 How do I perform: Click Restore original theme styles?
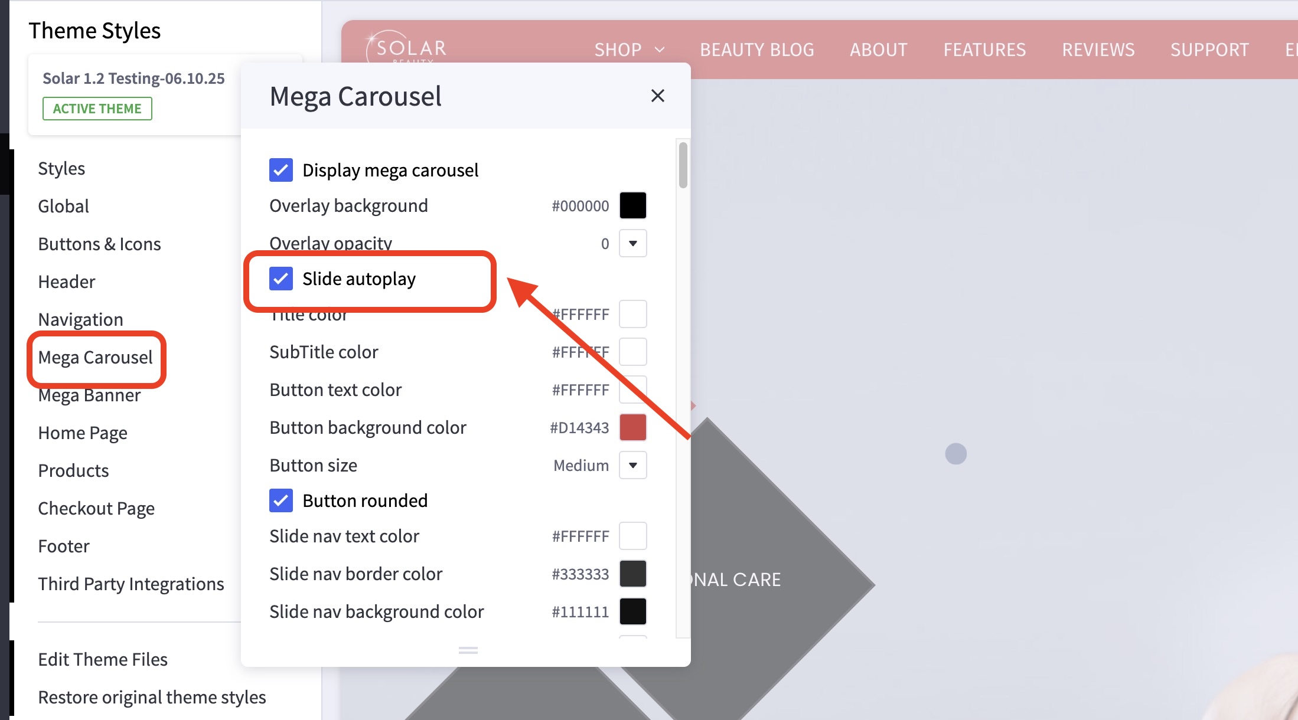point(152,697)
